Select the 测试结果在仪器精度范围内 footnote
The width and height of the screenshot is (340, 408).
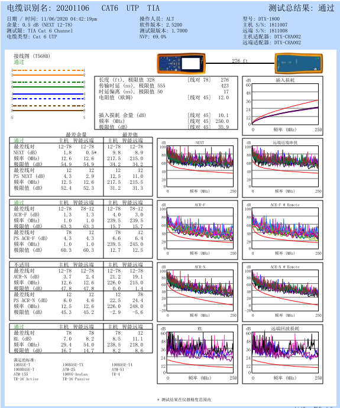click(184, 399)
